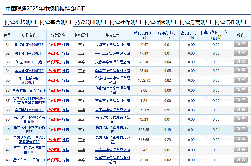Image resolution: width=251 pixels, height=166 pixels.
Task: Select the 546.66 holdings value cell
Action: (x=144, y=140)
